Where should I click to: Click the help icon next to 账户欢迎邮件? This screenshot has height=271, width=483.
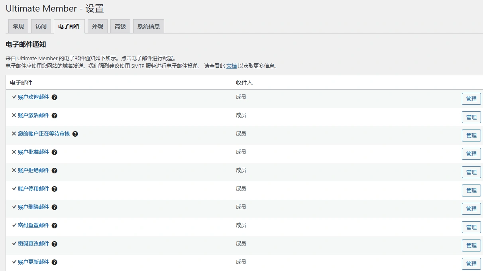[x=55, y=97]
